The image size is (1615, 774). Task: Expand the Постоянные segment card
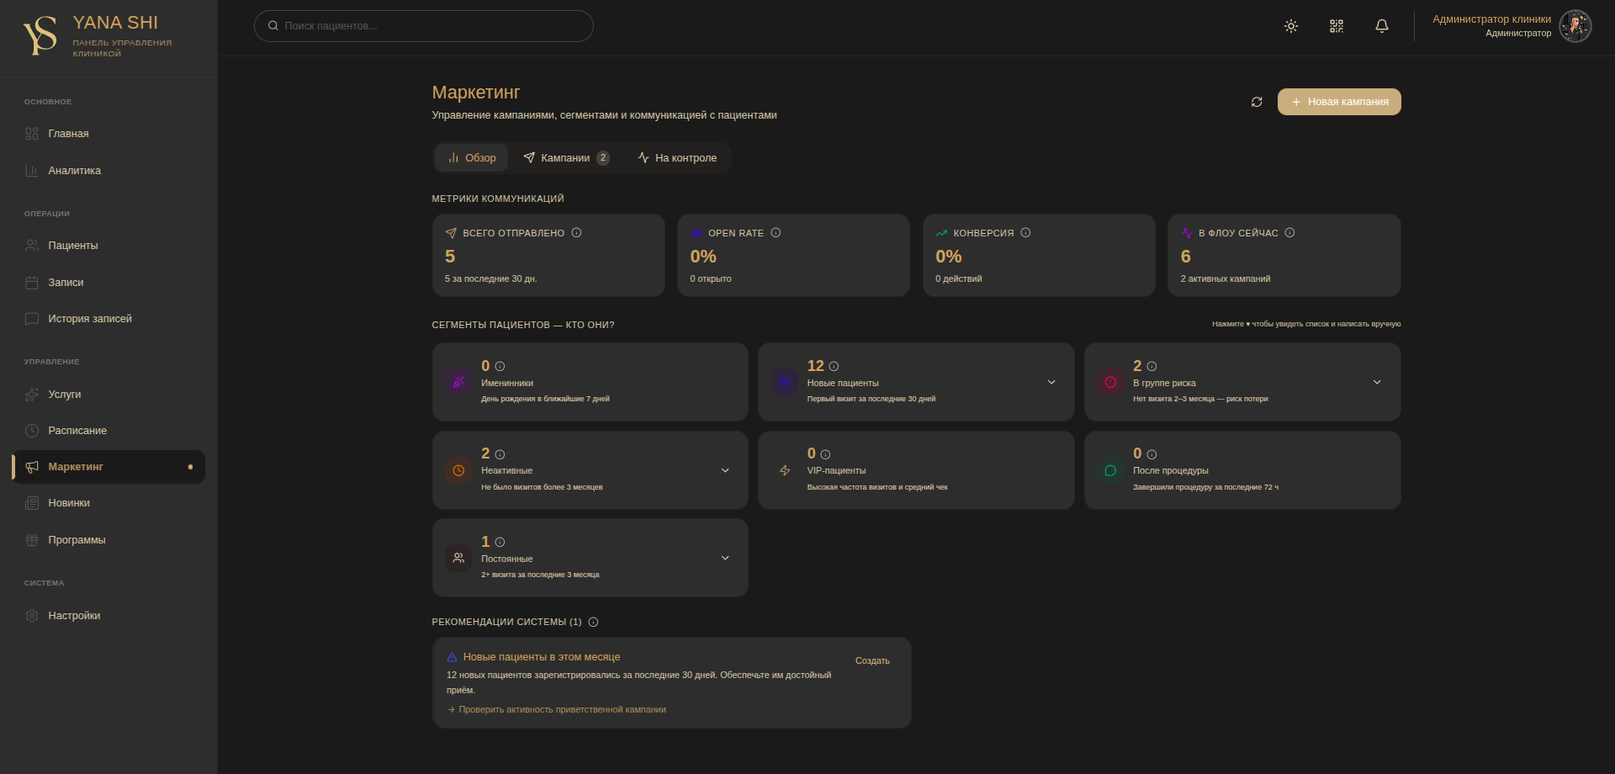[725, 558]
